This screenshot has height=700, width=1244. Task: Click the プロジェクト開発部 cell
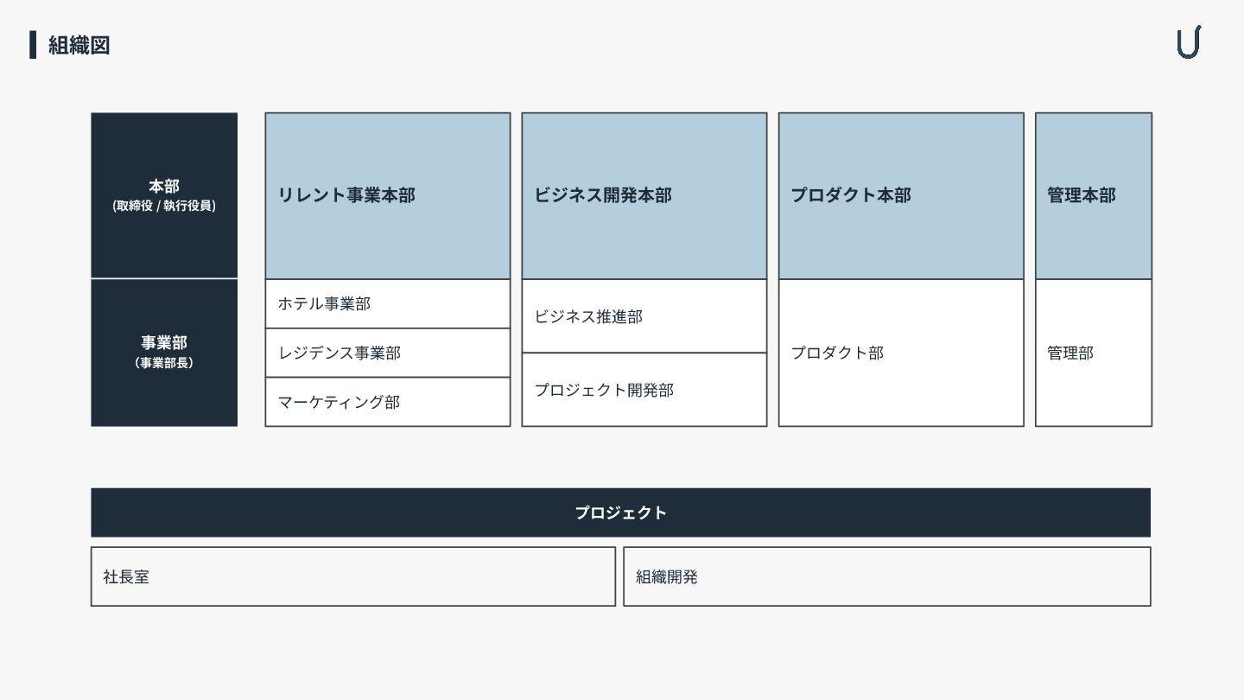tap(644, 390)
